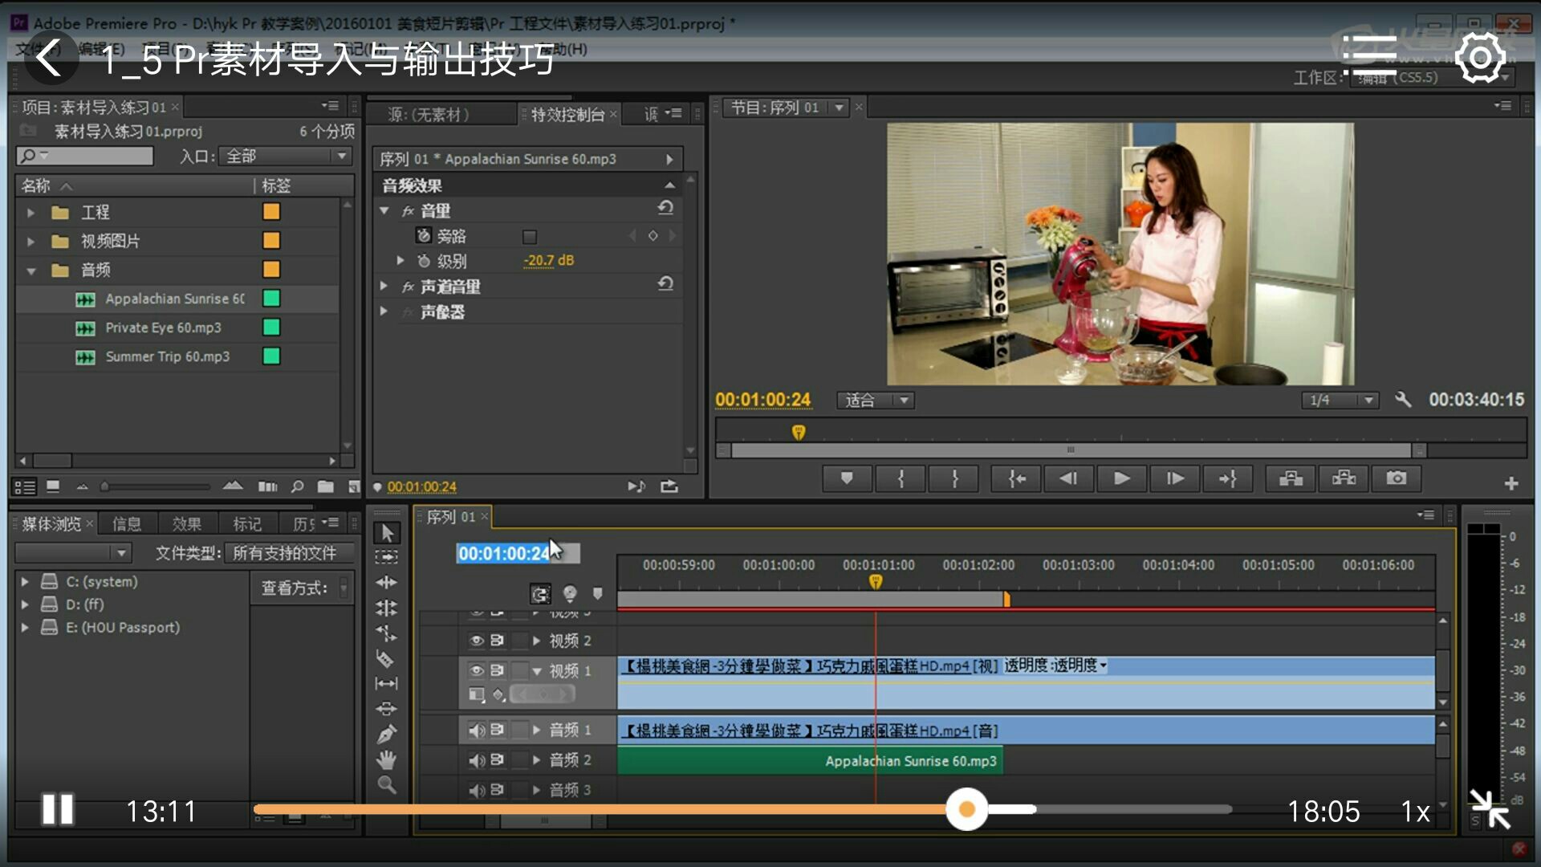Reset the 音量 effect
Viewport: 1541px width, 867px height.
[665, 209]
